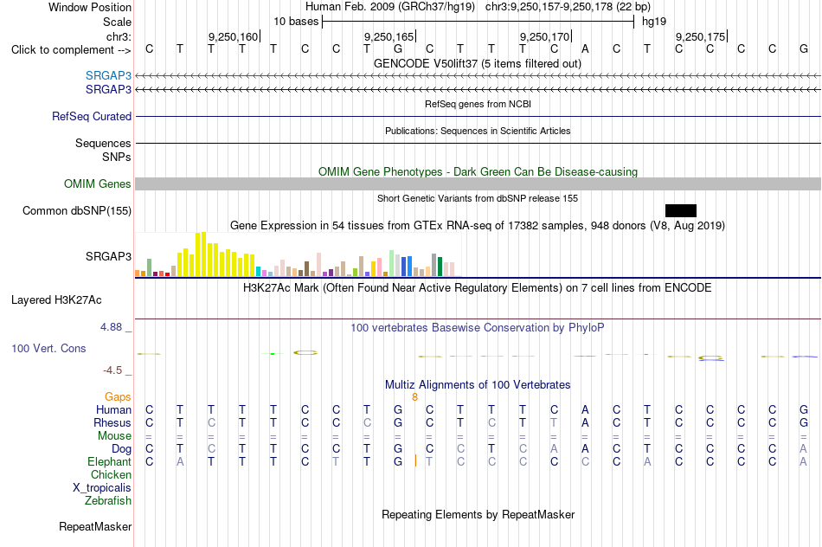The image size is (822, 547).
Task: Click the 'RefSeq genes from NCBI' title
Action: coord(478,104)
